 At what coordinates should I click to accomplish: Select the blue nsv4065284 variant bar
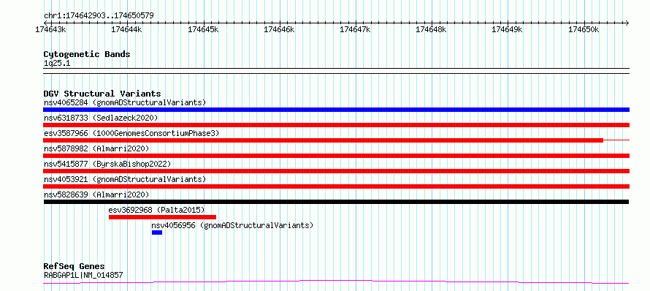[336, 110]
